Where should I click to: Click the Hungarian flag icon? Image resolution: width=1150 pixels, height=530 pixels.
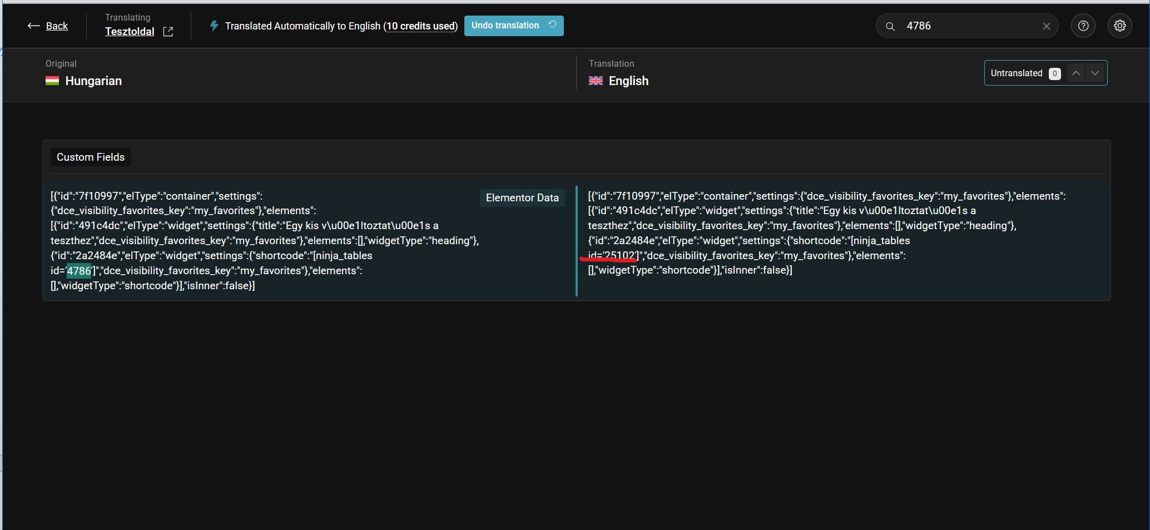click(52, 81)
